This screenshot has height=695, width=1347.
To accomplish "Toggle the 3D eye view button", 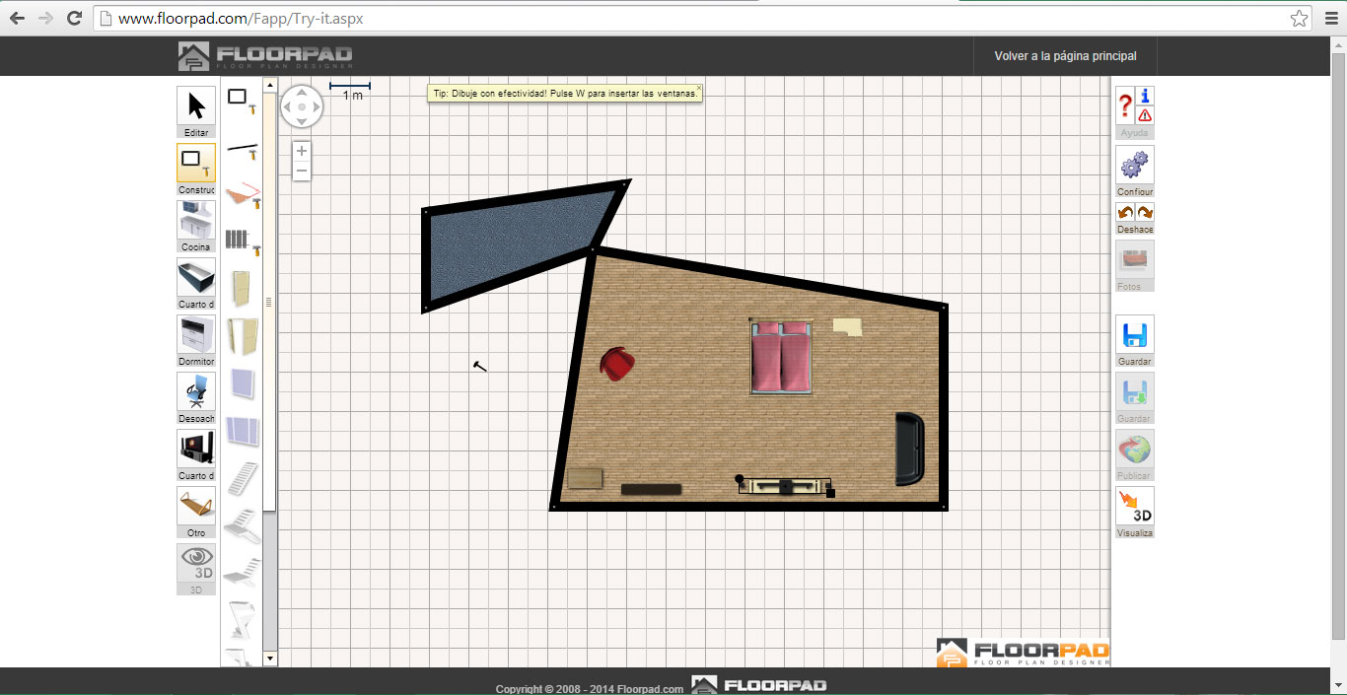I will point(195,564).
